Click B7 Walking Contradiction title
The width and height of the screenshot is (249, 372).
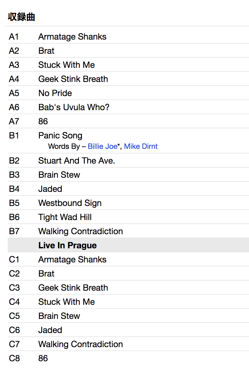80,231
